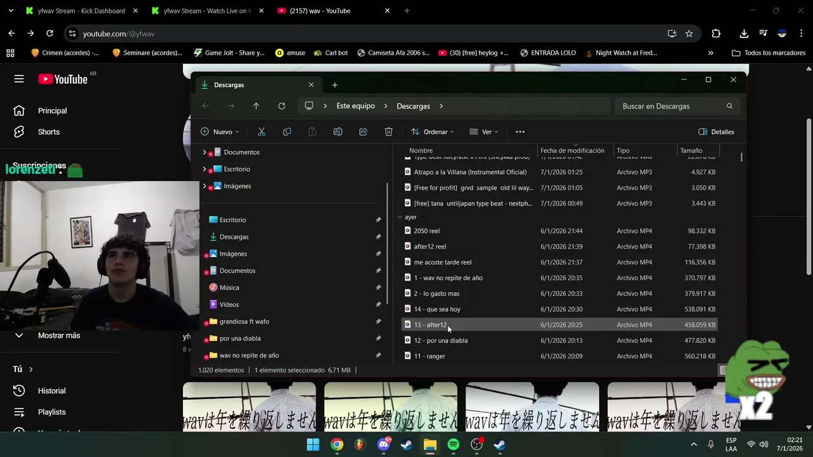Open the Nuevo dropdown in Explorer
This screenshot has height=457, width=813.
220,131
